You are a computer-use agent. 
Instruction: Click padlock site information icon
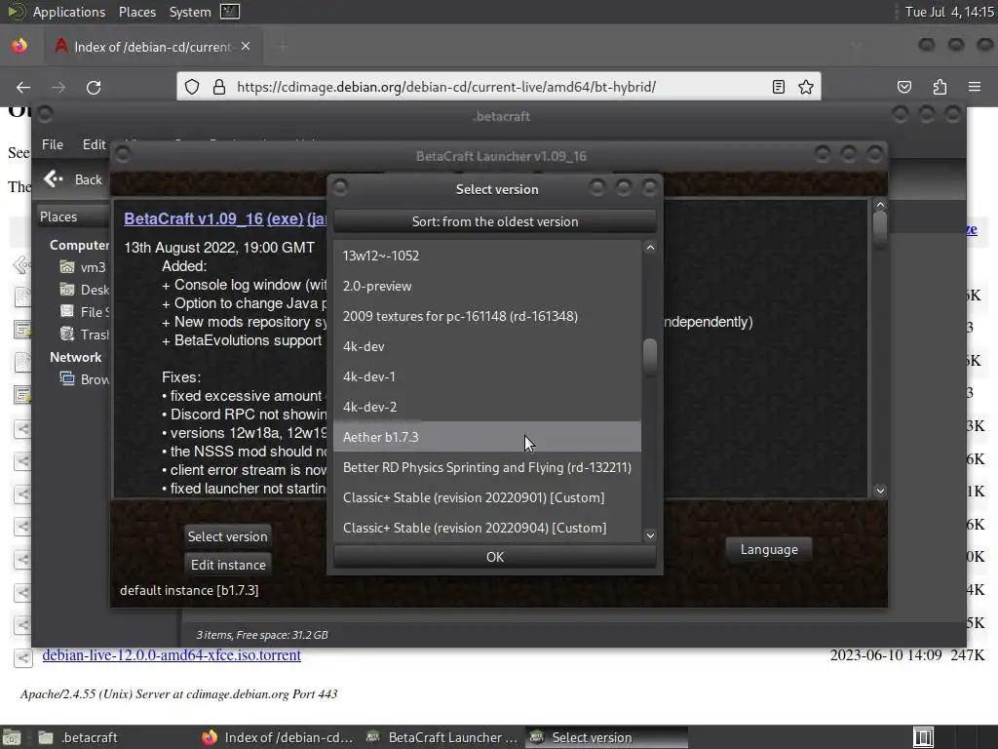coord(219,87)
